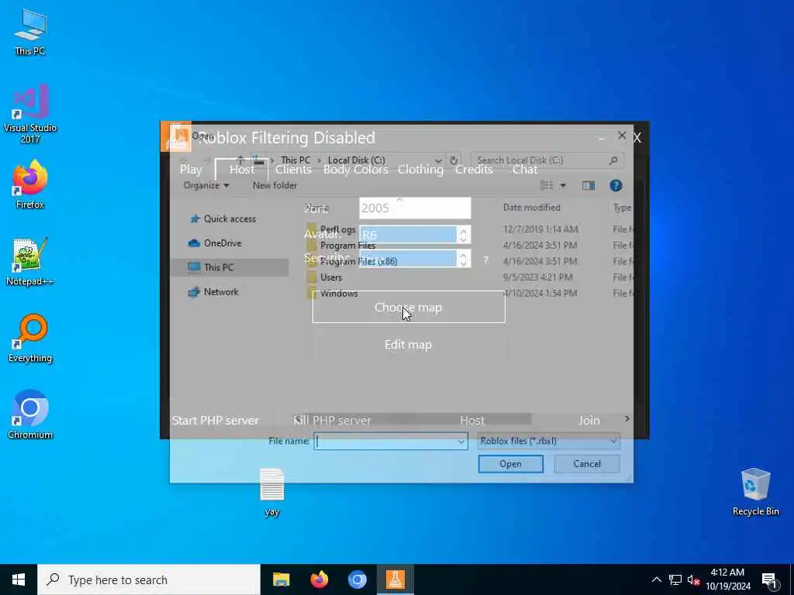The image size is (794, 595).
Task: Click the Windows Start button
Action: (x=19, y=580)
